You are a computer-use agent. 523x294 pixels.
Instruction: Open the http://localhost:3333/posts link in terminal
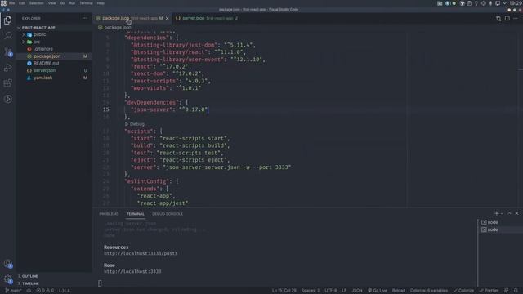(141, 253)
